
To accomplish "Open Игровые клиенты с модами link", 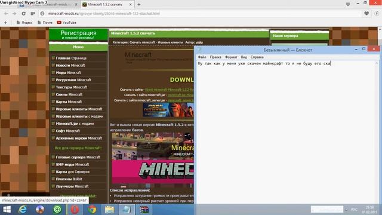I will coord(79,116).
